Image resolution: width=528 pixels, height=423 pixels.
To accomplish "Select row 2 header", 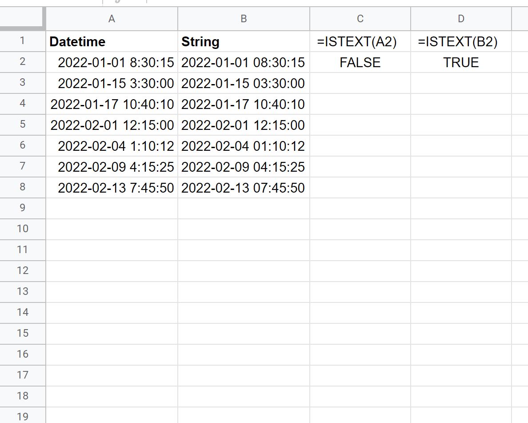I will [23, 62].
